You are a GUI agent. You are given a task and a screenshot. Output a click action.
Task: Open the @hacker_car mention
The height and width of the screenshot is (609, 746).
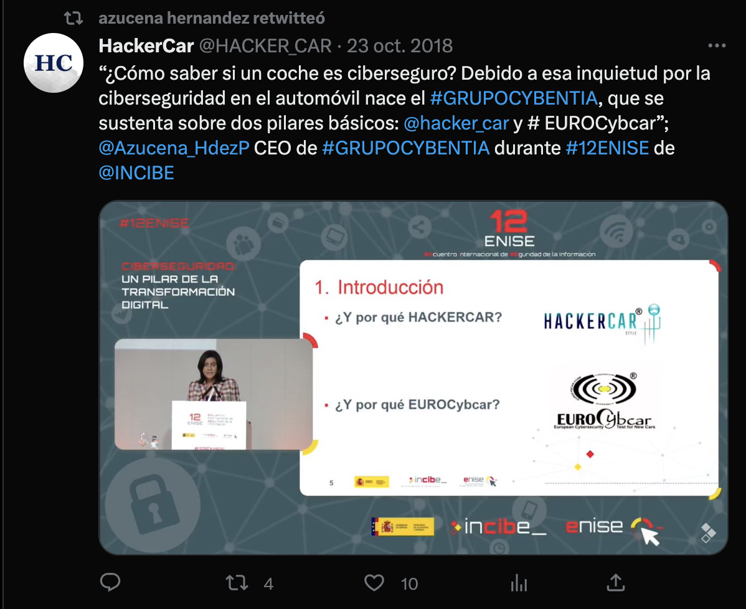[x=456, y=123]
